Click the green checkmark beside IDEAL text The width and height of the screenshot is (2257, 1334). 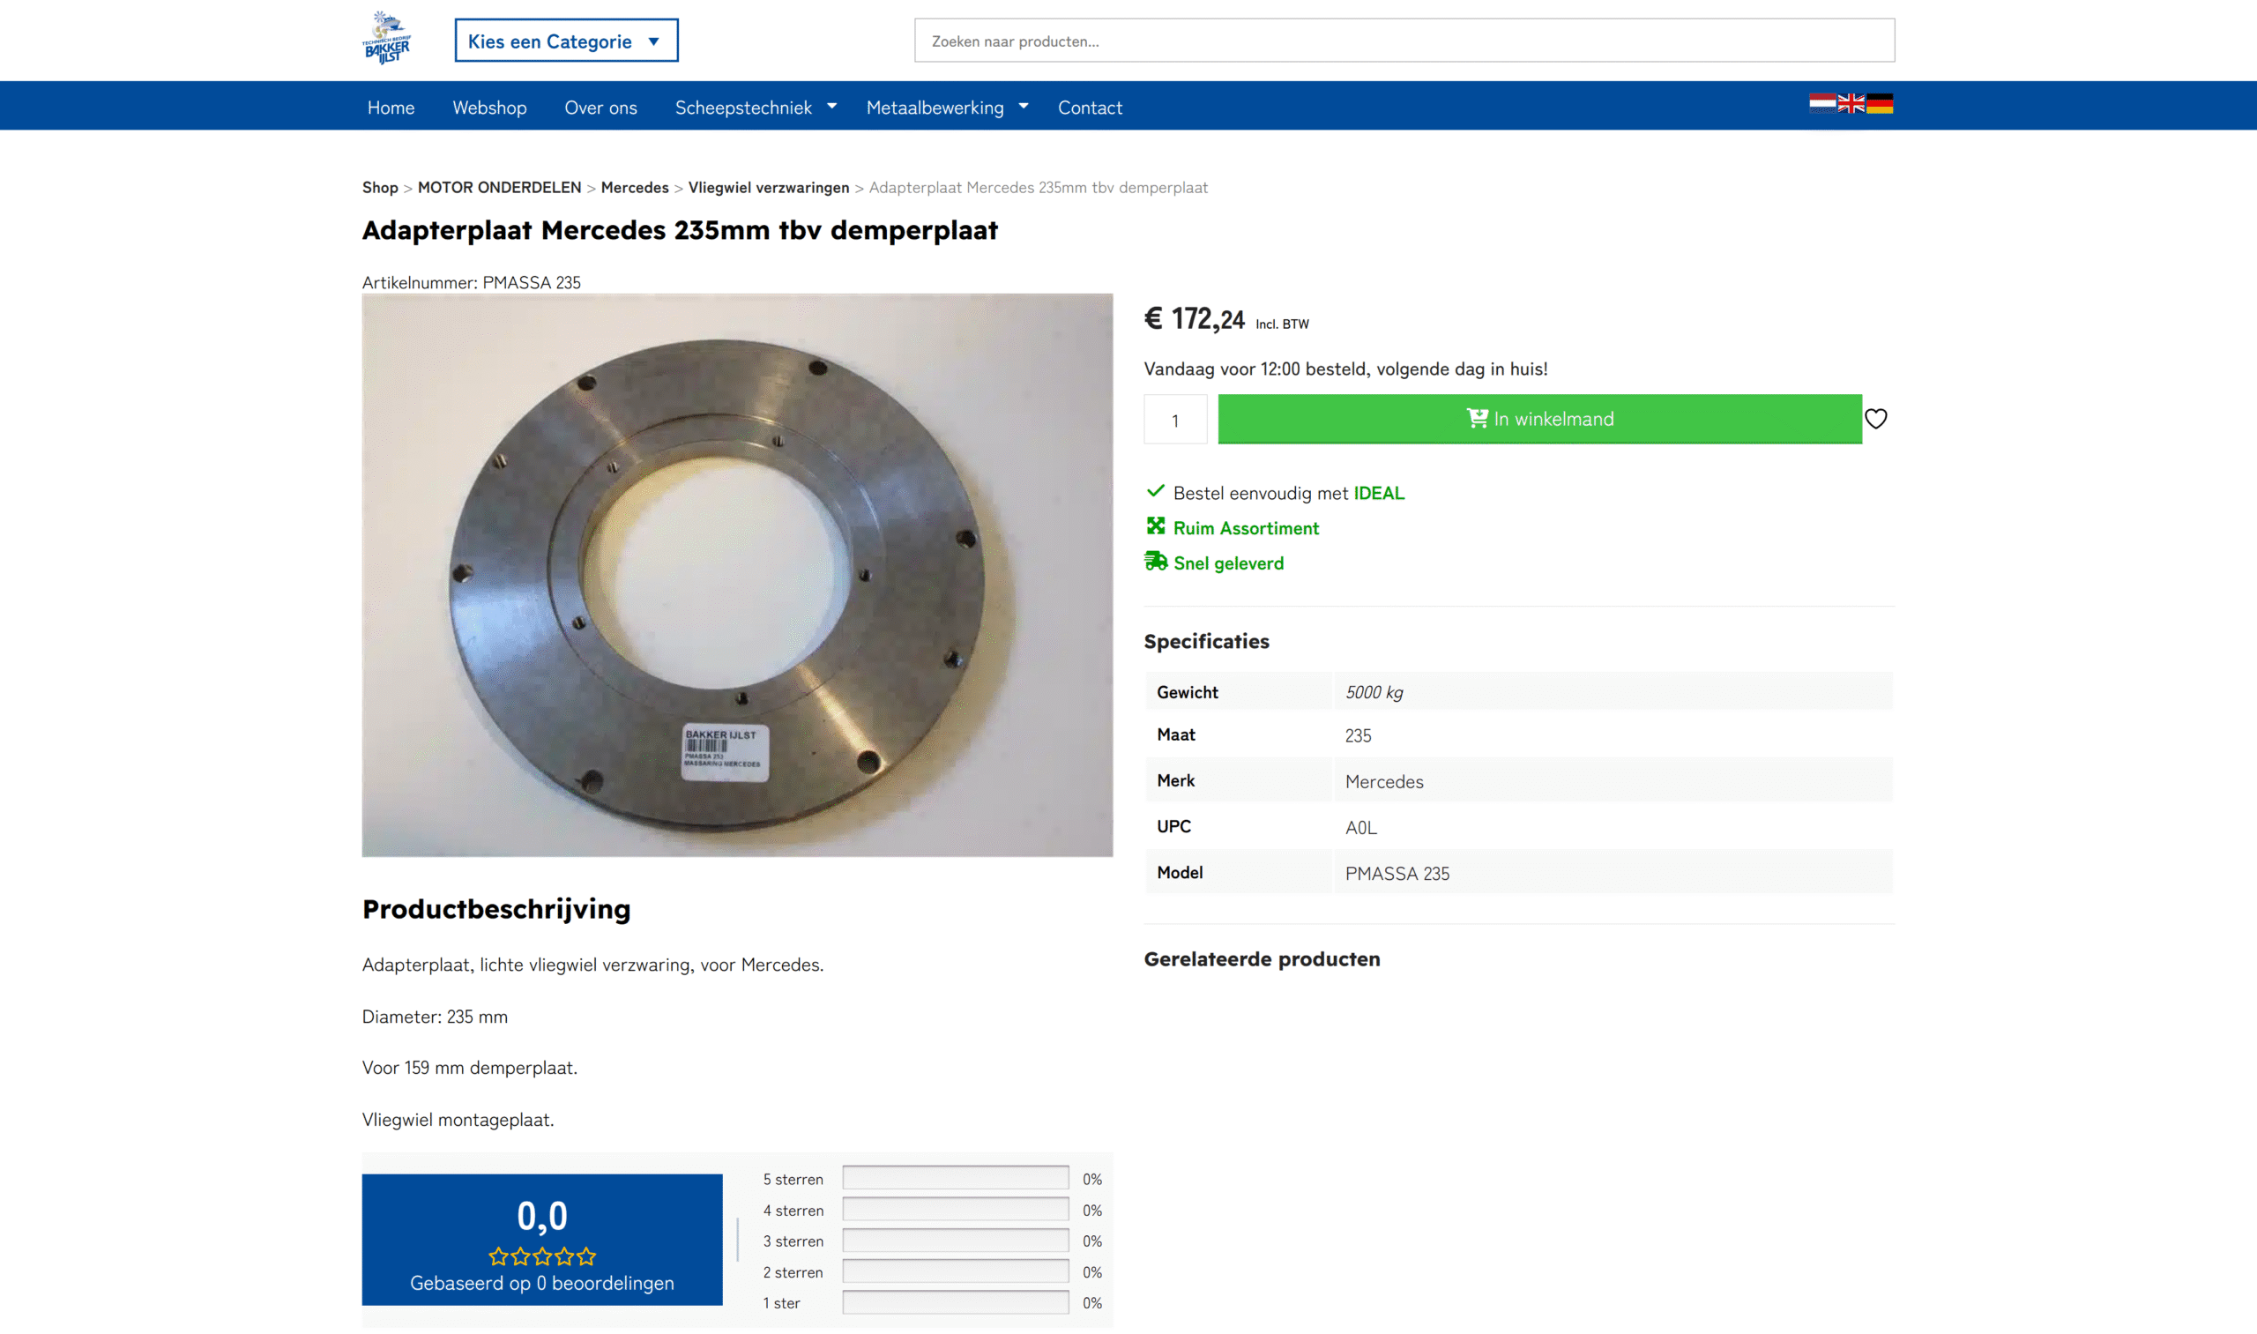pos(1156,492)
